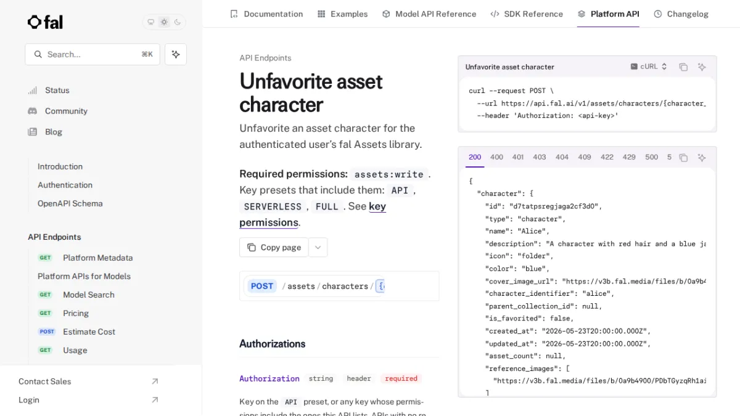Image resolution: width=740 pixels, height=416 pixels.
Task: Open the Platform Metadata endpoint page
Action: coord(97,258)
